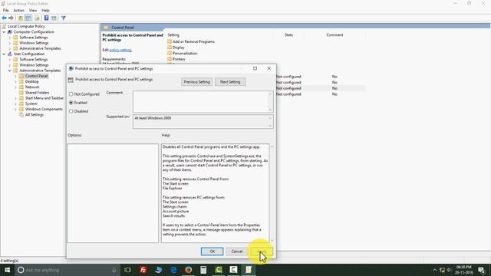The height and width of the screenshot is (276, 491).
Task: Expand Administrative Templates under Computer Configuration
Action: pos(10,48)
